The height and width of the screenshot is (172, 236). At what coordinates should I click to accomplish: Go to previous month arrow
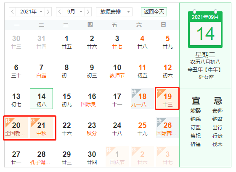tap(60, 12)
